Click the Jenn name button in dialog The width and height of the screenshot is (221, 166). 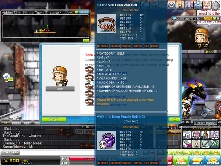click(60, 89)
